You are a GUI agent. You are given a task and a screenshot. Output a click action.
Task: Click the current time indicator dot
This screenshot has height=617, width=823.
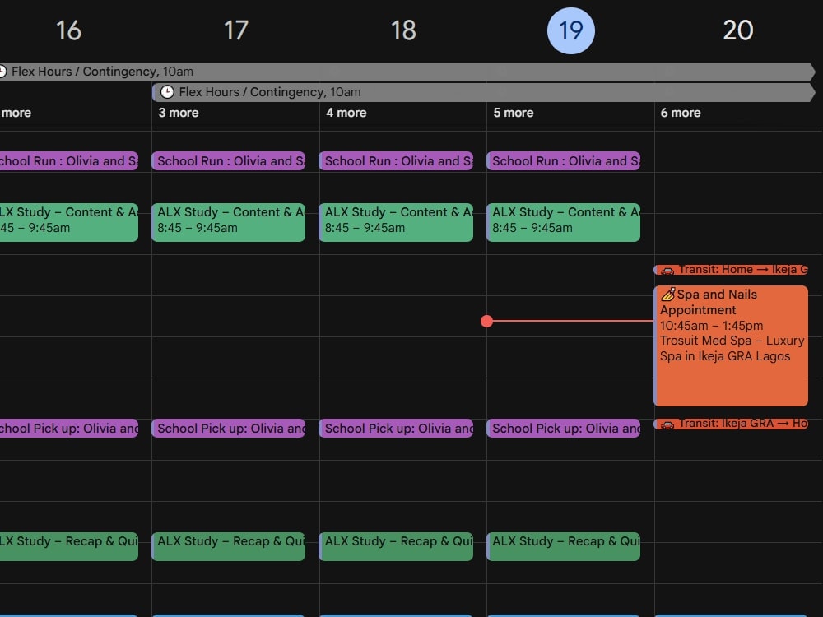click(486, 321)
